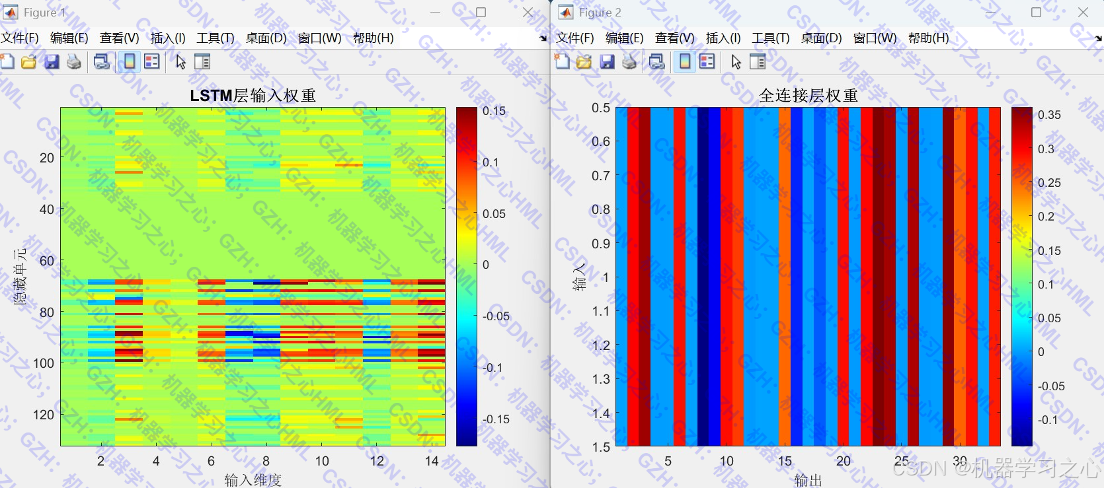This screenshot has width=1104, height=488.
Task: Toggle Insert Legend in Figure 2 toolbar
Action: (x=707, y=62)
